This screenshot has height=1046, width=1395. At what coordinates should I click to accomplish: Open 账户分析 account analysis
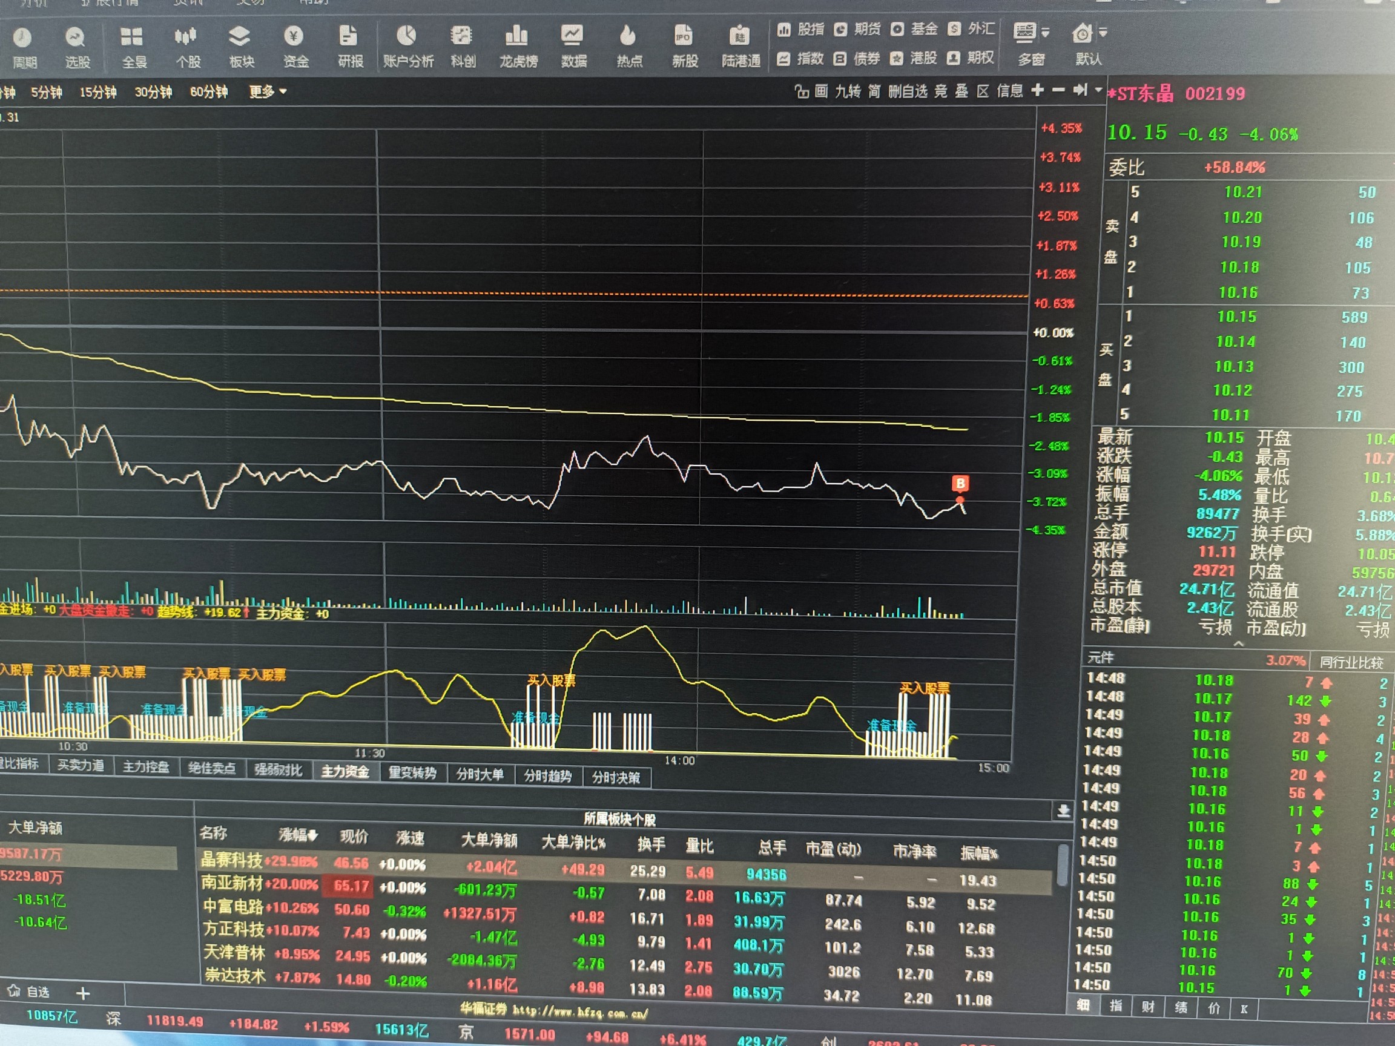[x=408, y=47]
